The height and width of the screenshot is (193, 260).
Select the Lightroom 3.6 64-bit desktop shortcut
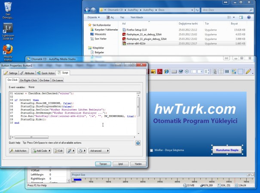[8, 31]
